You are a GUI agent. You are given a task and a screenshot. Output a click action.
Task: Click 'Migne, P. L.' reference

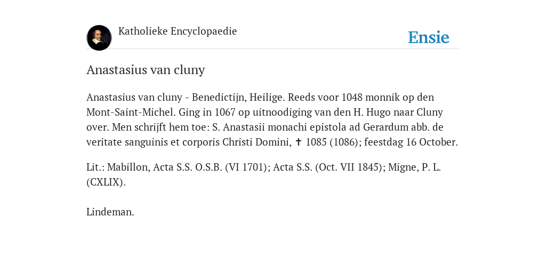tap(414, 167)
